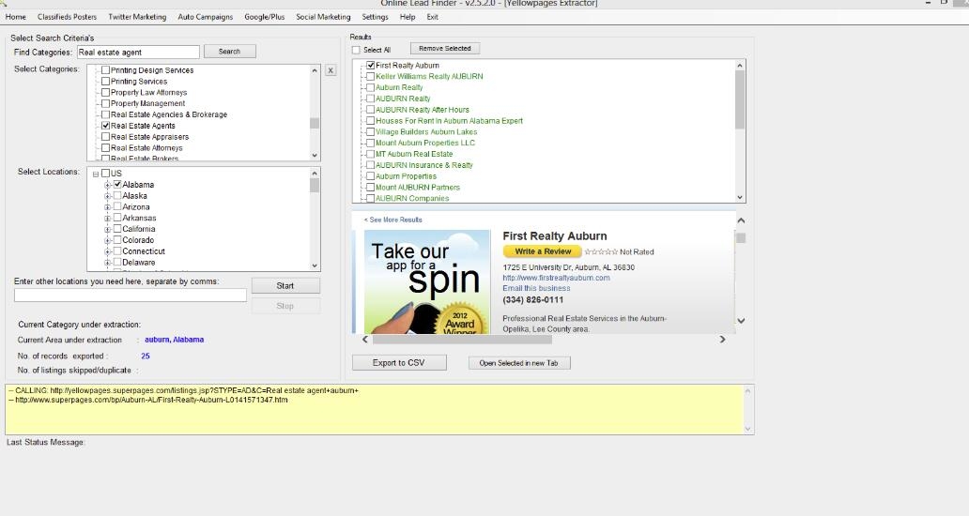Click the star rating for First Realty Auburn
Viewport: 969px width, 516px height.
pos(601,251)
